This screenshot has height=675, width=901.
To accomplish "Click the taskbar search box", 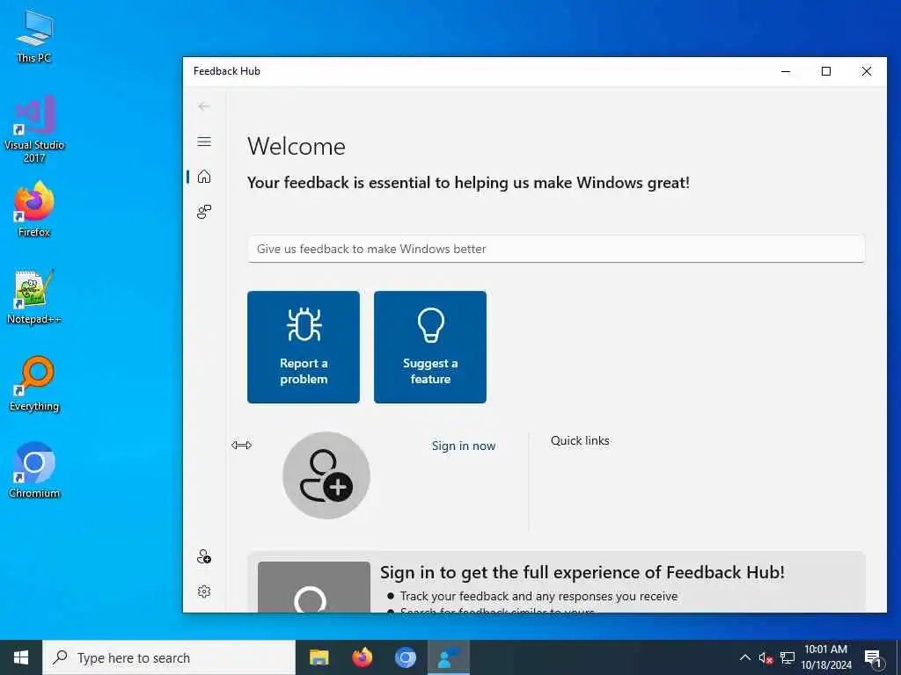I will (x=169, y=657).
